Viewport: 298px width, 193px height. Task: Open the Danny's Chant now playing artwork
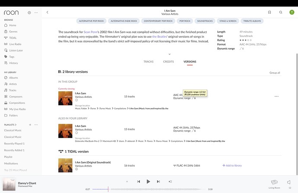9,184
